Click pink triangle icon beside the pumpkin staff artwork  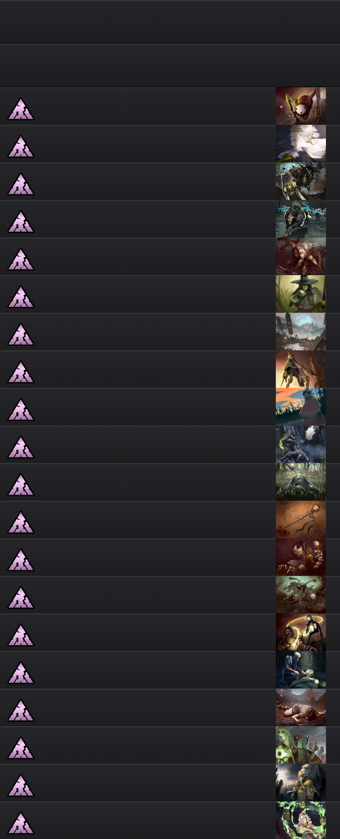click(21, 523)
